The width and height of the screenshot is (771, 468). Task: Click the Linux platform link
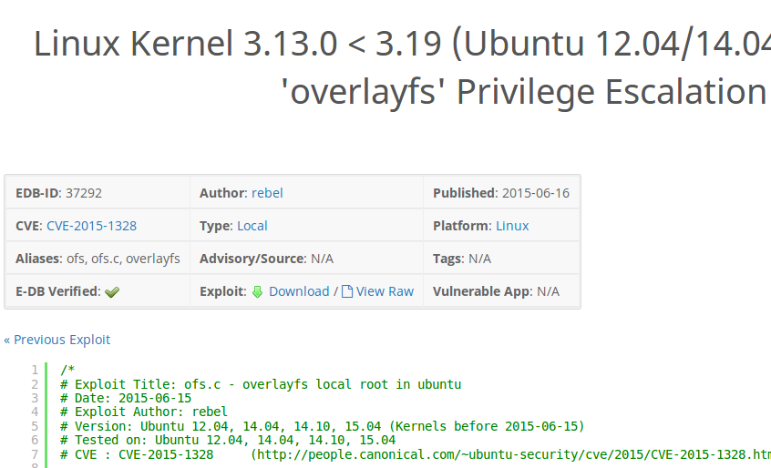point(512,226)
